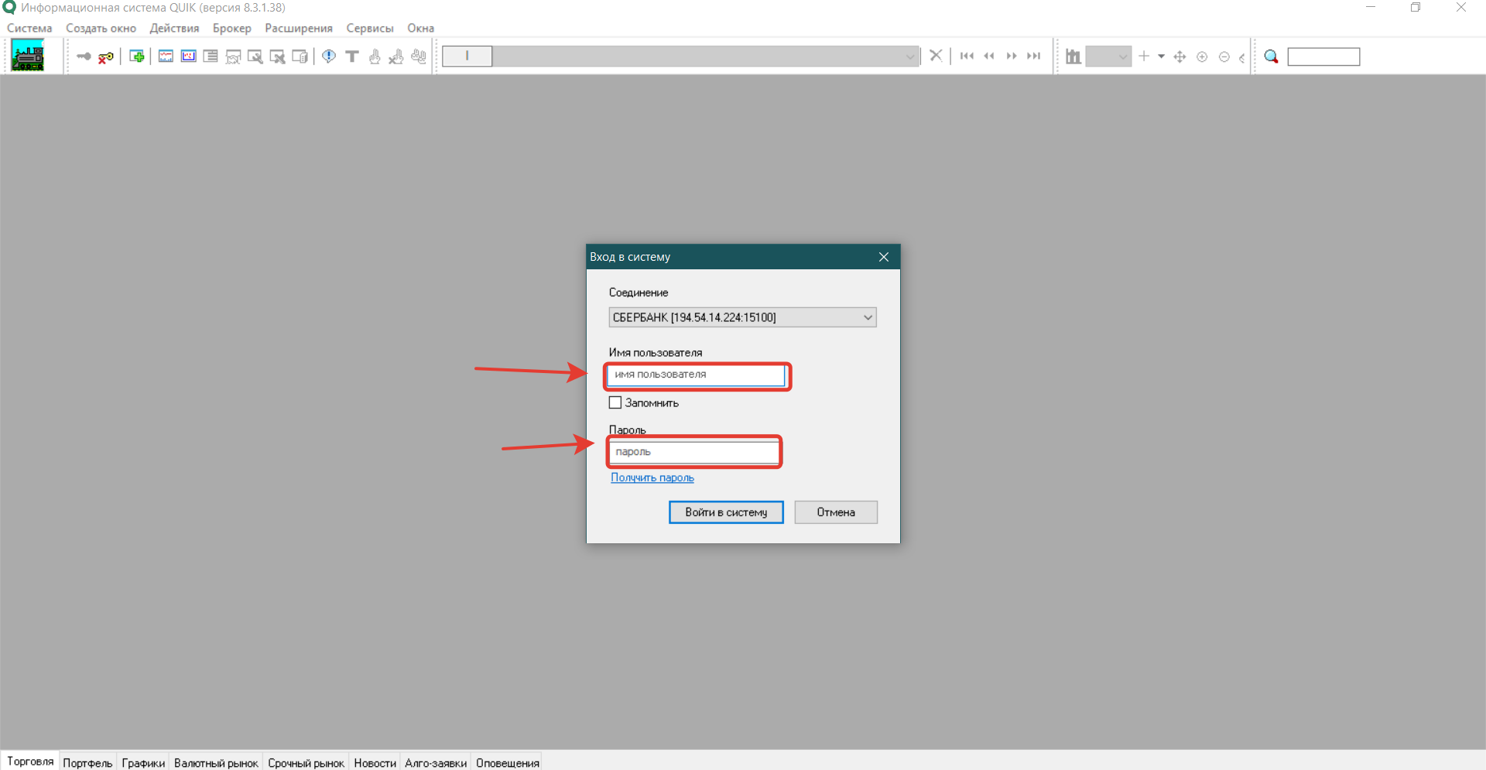Open the small arrow next to plus icon

click(x=1161, y=56)
